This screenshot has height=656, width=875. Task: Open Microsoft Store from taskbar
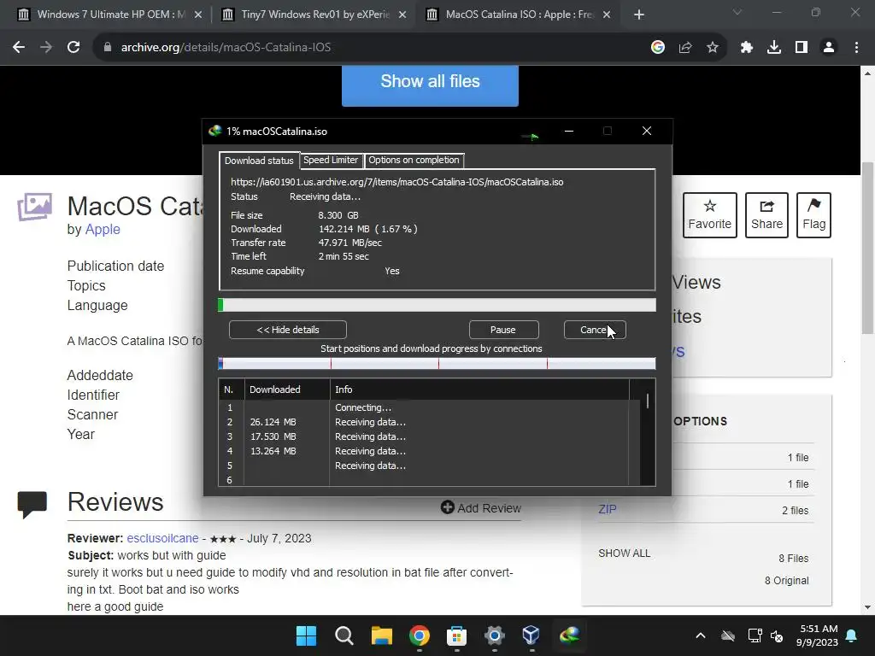[x=456, y=635]
